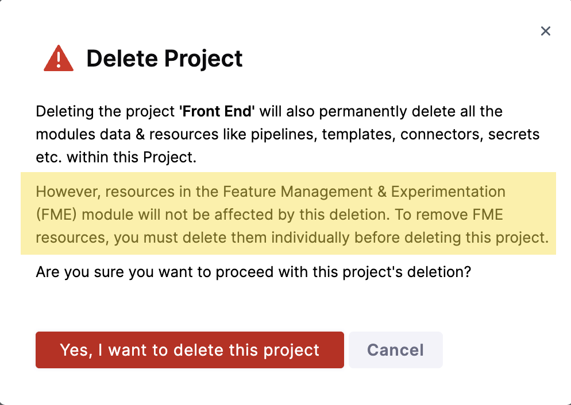Close the Delete Project dialog with X
The width and height of the screenshot is (571, 405).
click(545, 31)
